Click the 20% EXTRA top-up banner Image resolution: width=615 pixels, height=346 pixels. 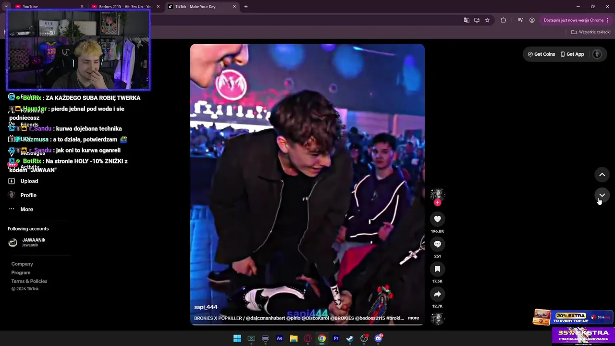tap(573, 317)
